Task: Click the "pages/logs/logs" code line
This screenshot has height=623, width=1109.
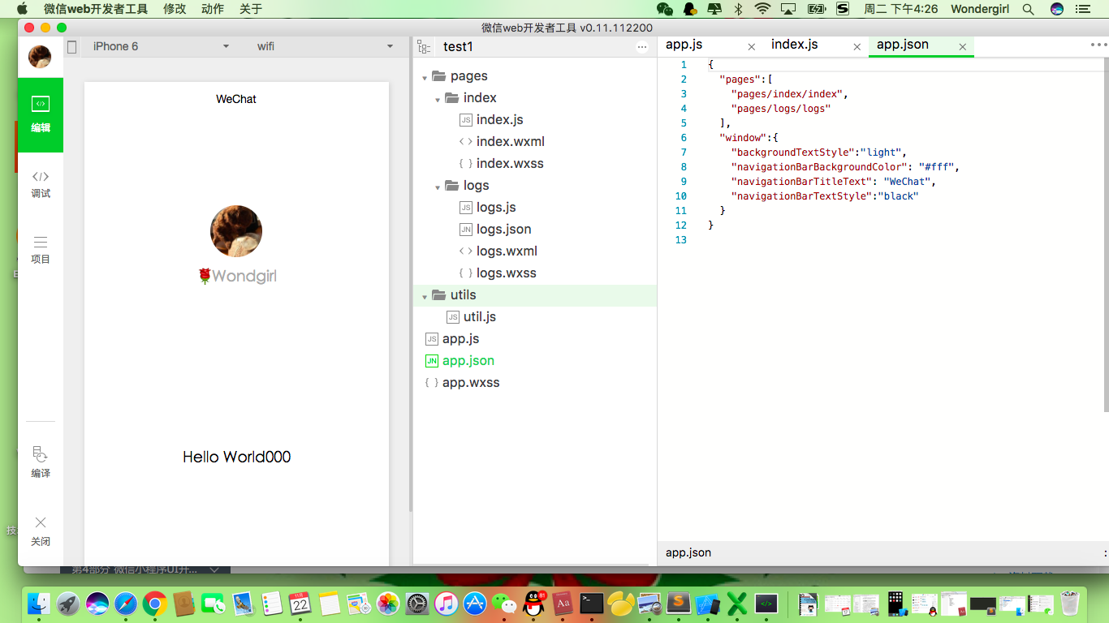Action: (x=781, y=109)
